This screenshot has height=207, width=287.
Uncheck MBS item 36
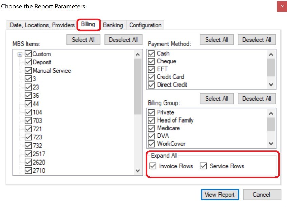coord(28,96)
